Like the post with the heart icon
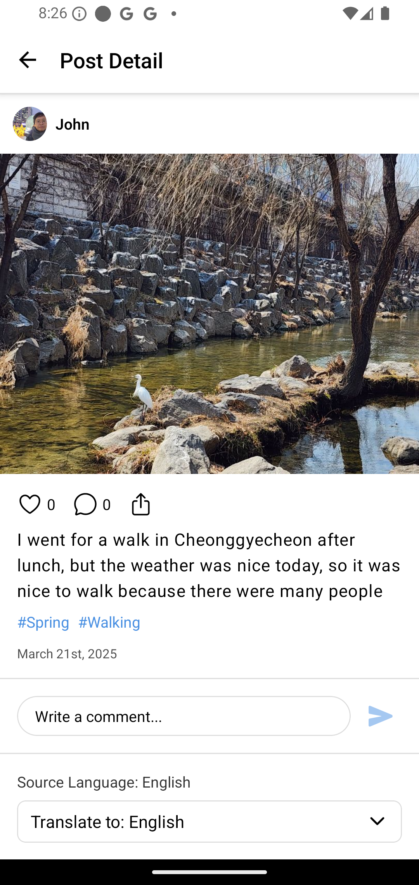Screen dimensions: 419x885 [30, 504]
